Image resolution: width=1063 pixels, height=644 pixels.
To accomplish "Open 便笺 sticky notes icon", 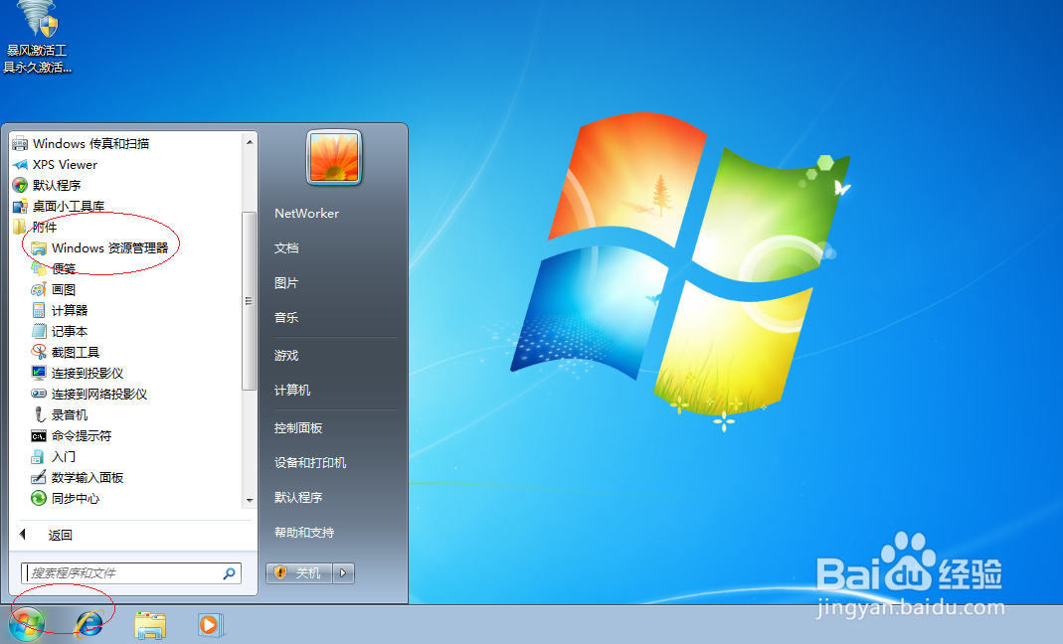I will point(39,269).
